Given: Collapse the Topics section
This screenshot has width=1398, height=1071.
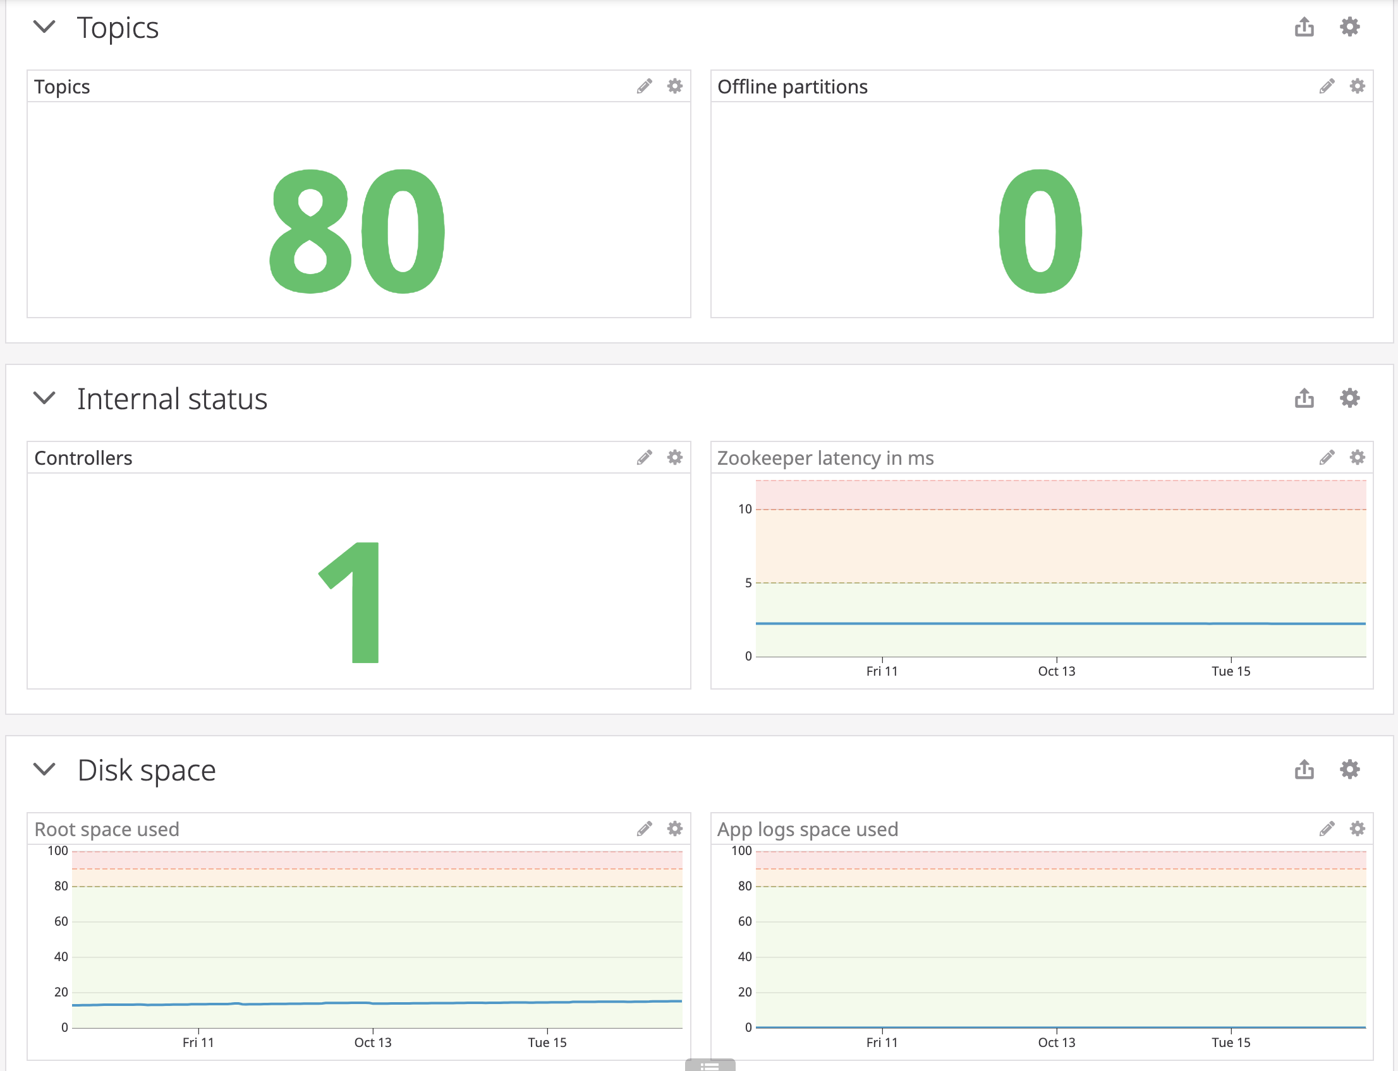Looking at the screenshot, I should tap(44, 27).
